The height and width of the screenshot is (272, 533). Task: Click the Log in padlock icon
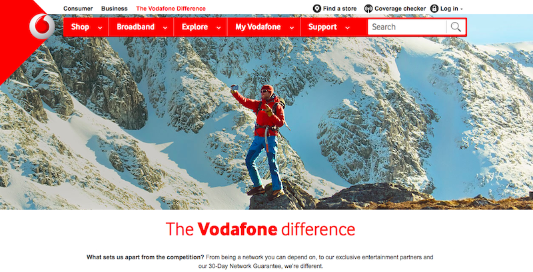point(434,9)
